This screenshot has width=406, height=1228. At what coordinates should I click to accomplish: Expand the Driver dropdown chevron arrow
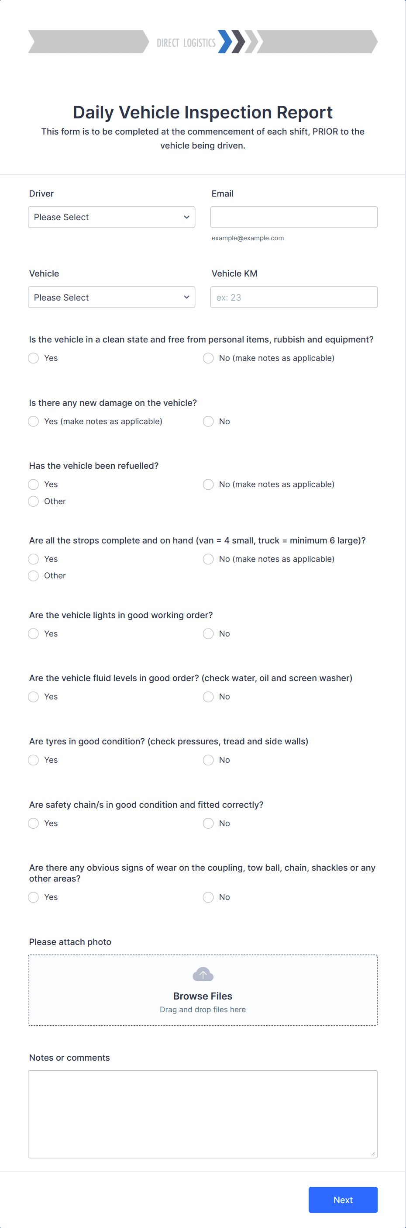pyautogui.click(x=186, y=217)
